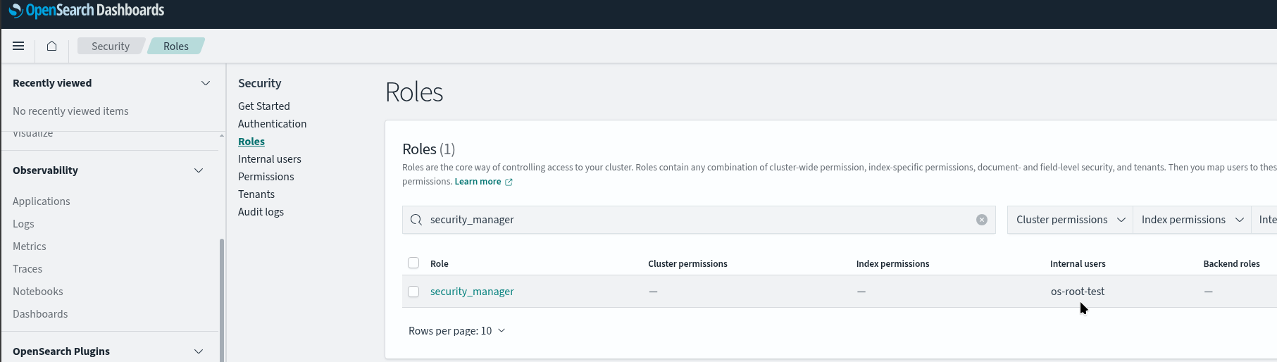Image resolution: width=1277 pixels, height=362 pixels.
Task: Click the Internal users column header
Action: pos(1078,264)
